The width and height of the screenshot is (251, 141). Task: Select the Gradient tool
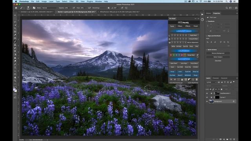15,54
